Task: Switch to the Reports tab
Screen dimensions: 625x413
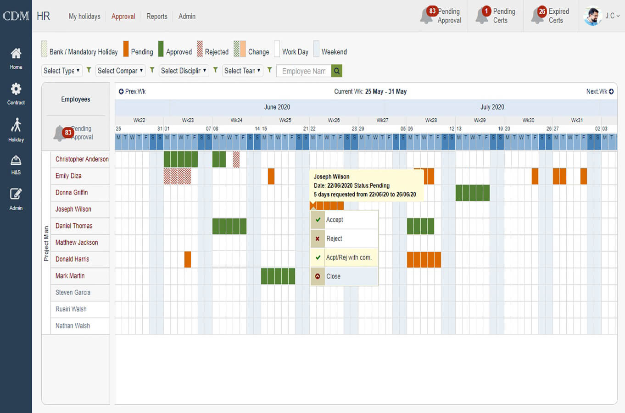Action: point(156,17)
